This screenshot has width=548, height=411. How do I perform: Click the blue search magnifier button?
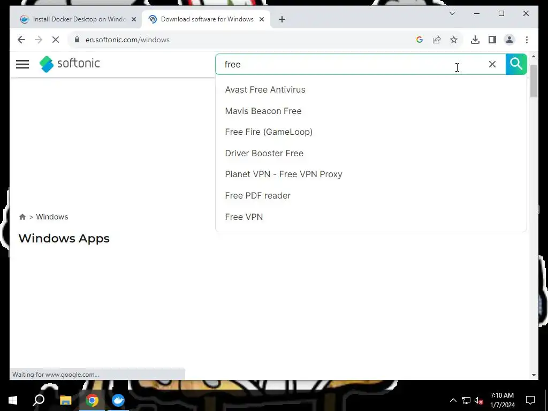(x=516, y=64)
